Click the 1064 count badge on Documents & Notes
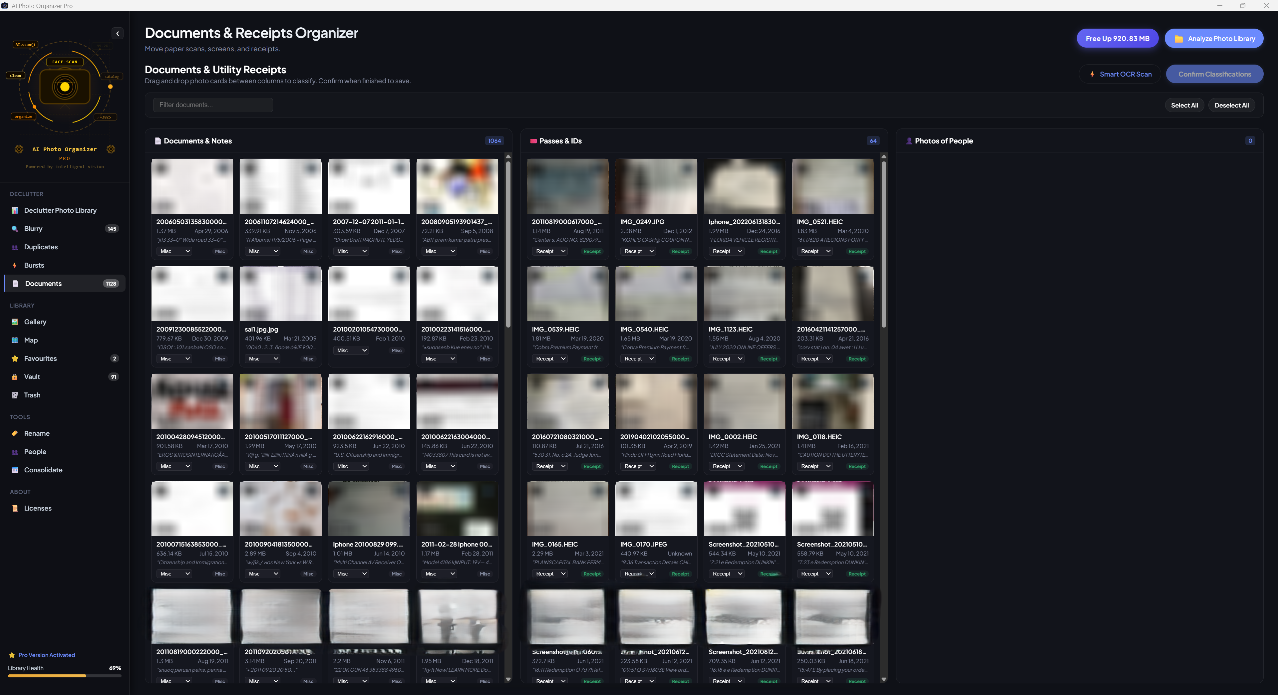The height and width of the screenshot is (695, 1278). tap(494, 141)
